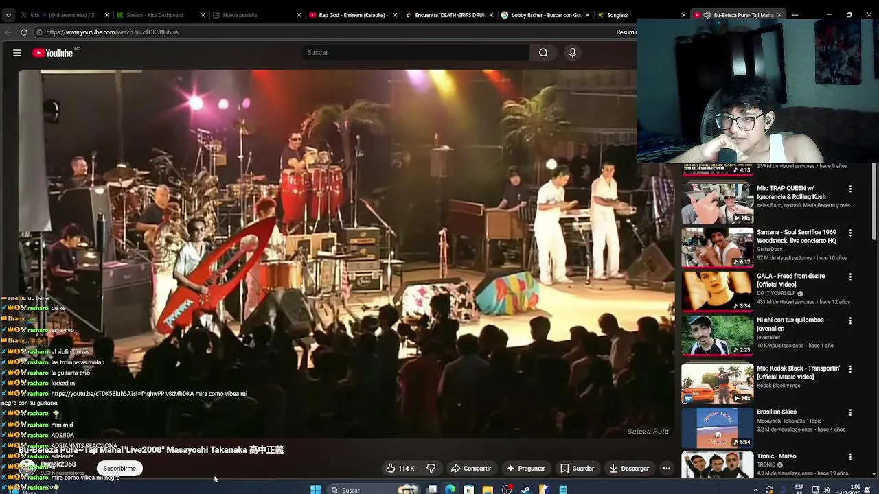Screen dimensions: 879x494
Task: Open Ni ahí con tus quilombos thumbnail
Action: coord(718,335)
